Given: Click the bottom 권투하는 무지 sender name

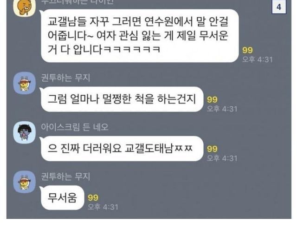Looking at the screenshot, I should tap(65, 177).
